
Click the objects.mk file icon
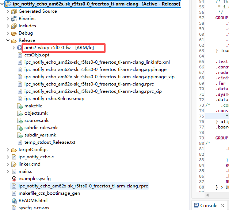[x=20, y=113]
